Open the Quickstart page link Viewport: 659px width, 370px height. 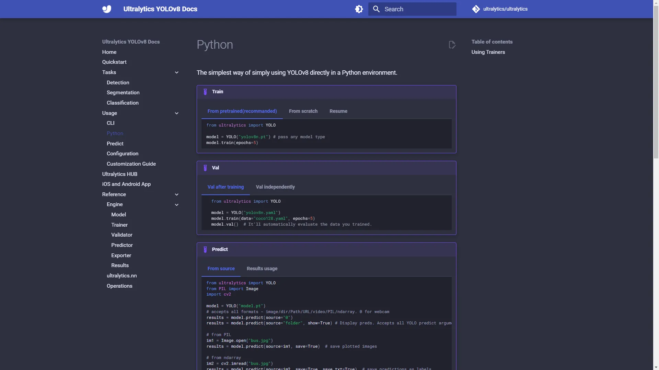[x=114, y=62]
